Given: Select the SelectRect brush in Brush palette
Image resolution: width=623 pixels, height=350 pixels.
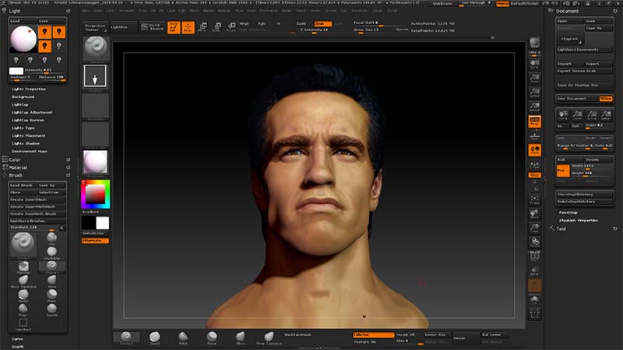Looking at the screenshot, I should coord(23,324).
